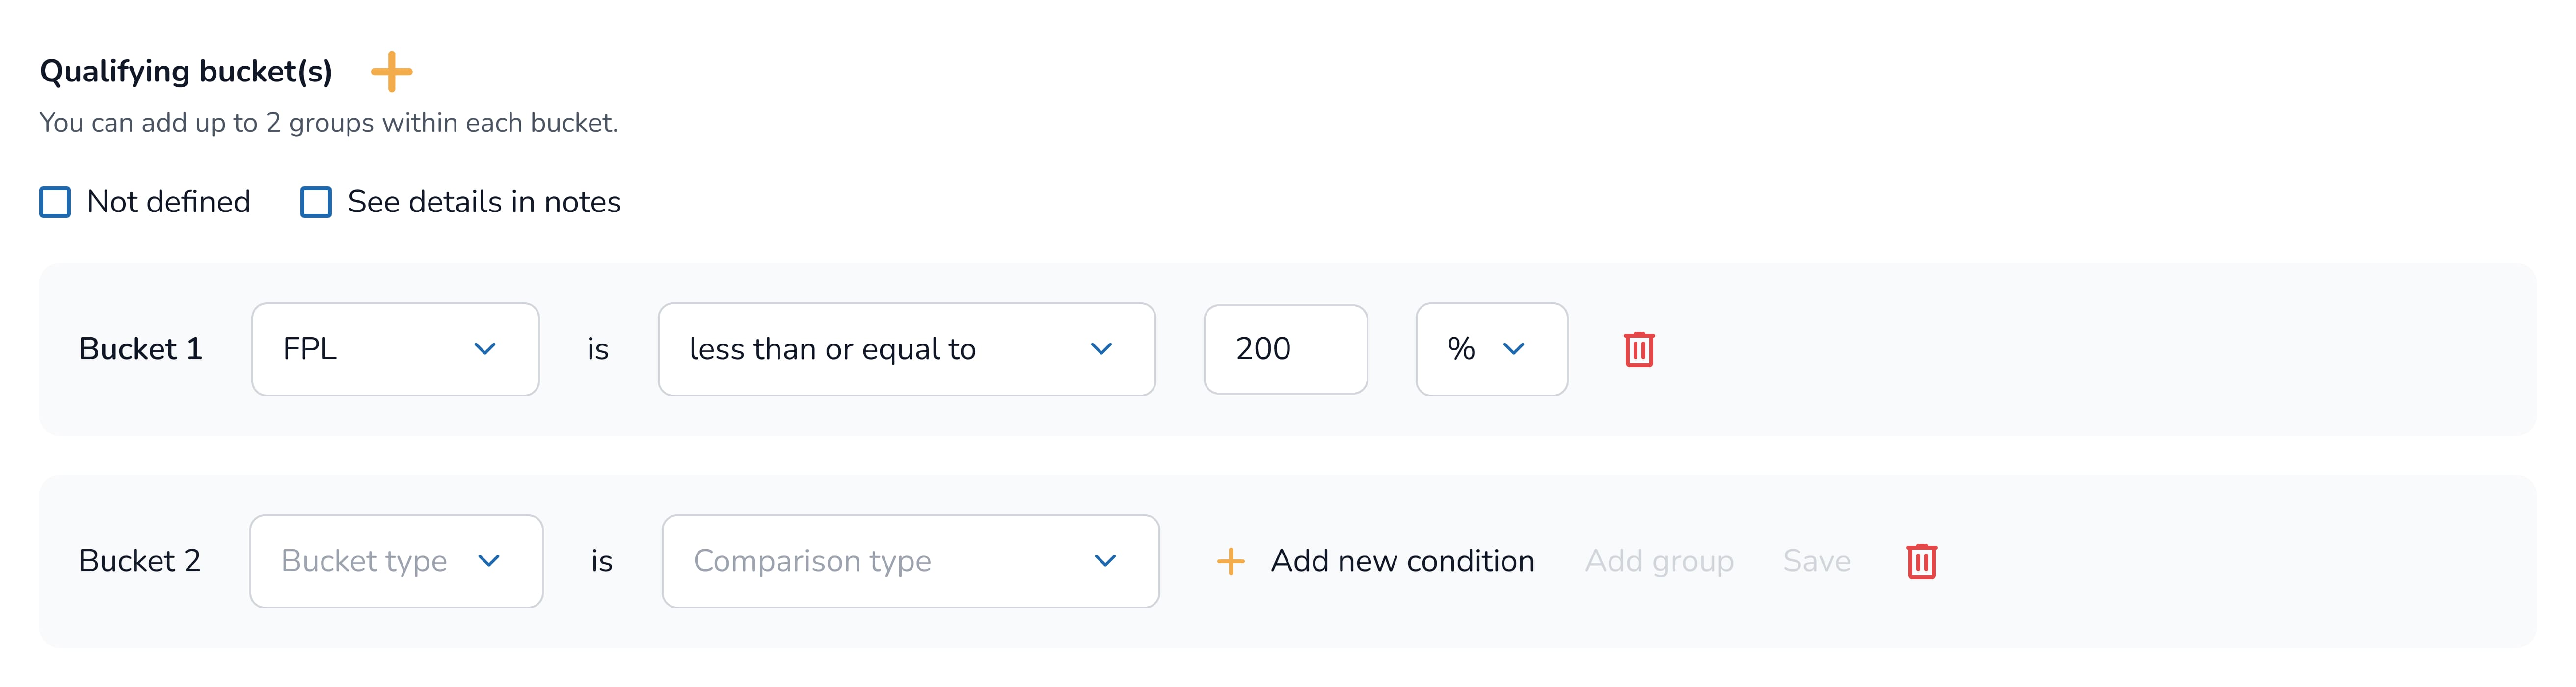Click the red trash icon in Bucket 2
This screenshot has height=687, width=2576.
tap(1921, 561)
